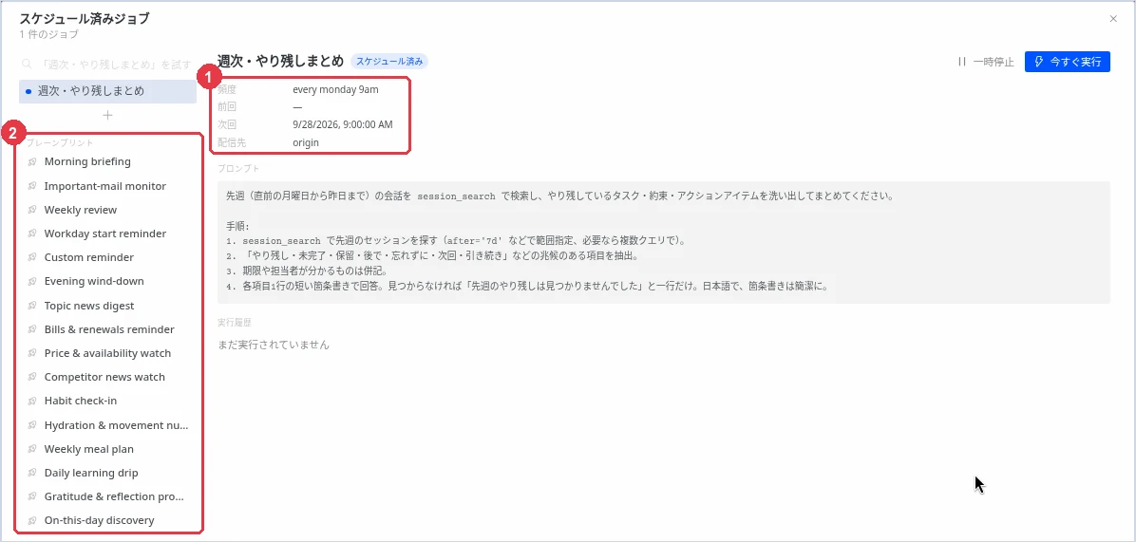This screenshot has height=542, width=1136.
Task: Pause the job with 一時停止
Action: click(x=986, y=62)
